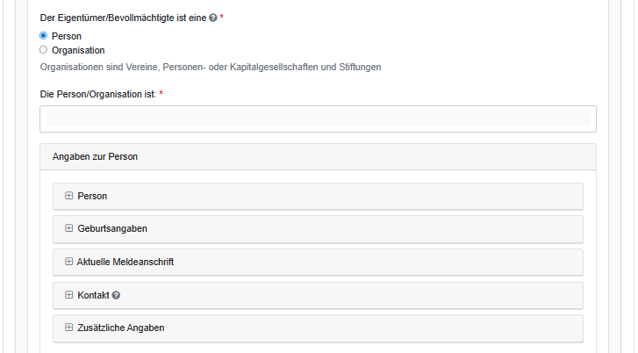This screenshot has height=353, width=638.
Task: Expand the Person section header
Action: coord(92,196)
